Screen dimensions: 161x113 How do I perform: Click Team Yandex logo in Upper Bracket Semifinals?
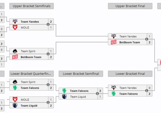click(15, 22)
